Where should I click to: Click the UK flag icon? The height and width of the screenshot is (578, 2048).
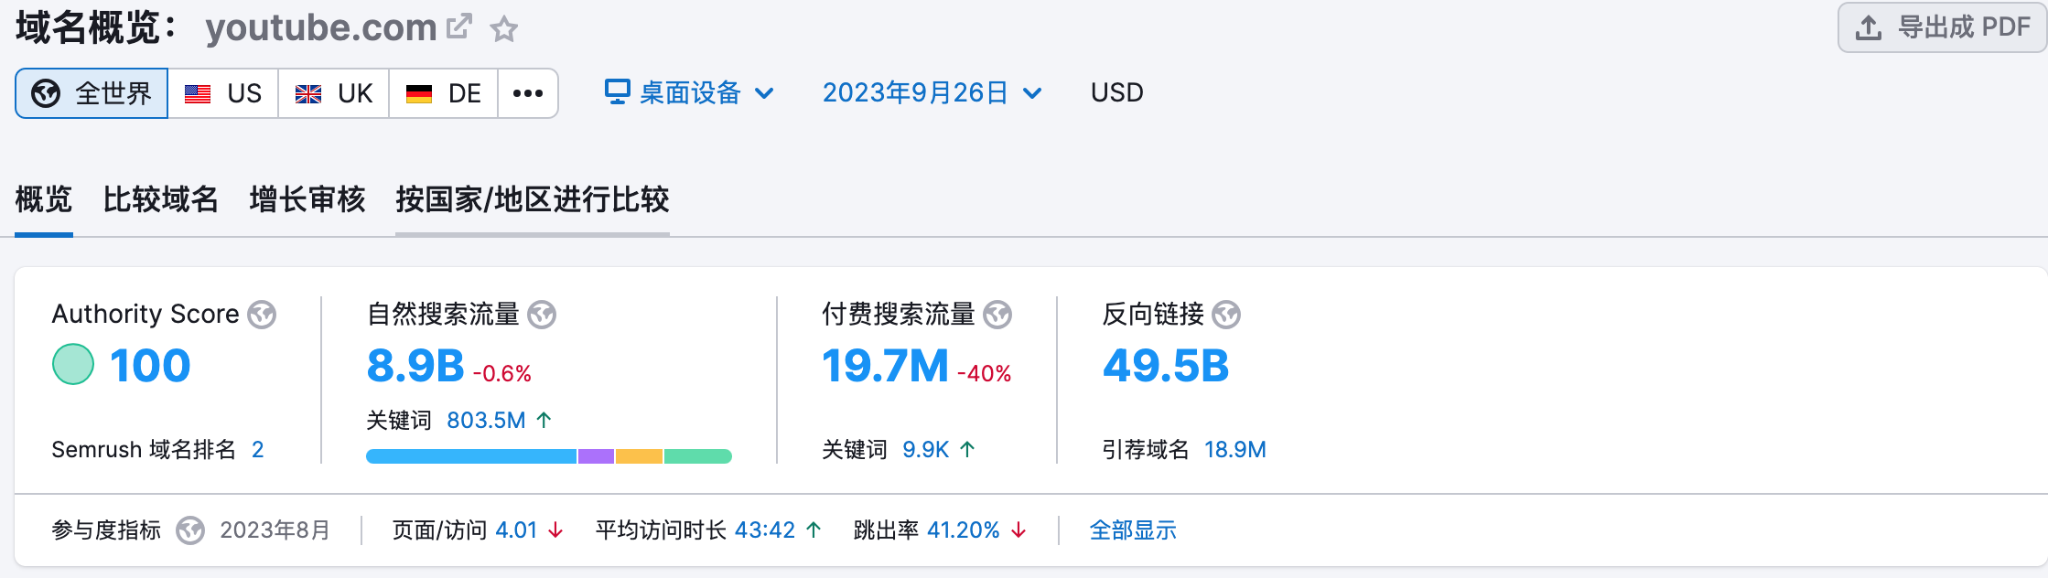coord(308,93)
